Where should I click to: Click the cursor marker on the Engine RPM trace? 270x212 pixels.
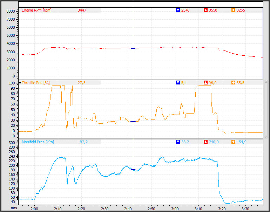coord(133,48)
